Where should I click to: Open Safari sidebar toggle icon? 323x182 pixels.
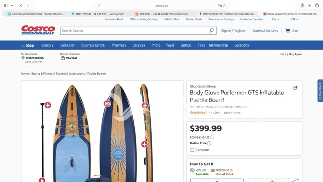pyautogui.click(x=6, y=6)
